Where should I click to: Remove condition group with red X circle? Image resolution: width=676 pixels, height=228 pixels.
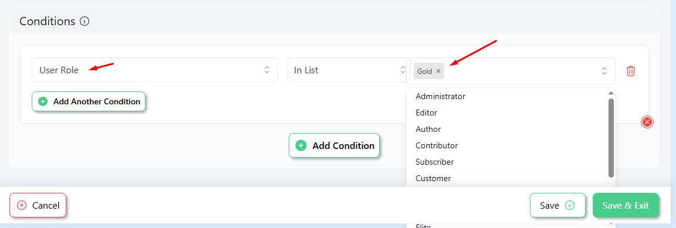coord(647,122)
